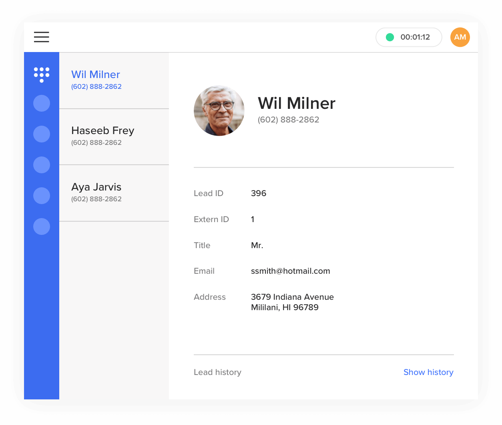Open the AM user avatar menu
Image resolution: width=502 pixels, height=425 pixels.
[460, 37]
